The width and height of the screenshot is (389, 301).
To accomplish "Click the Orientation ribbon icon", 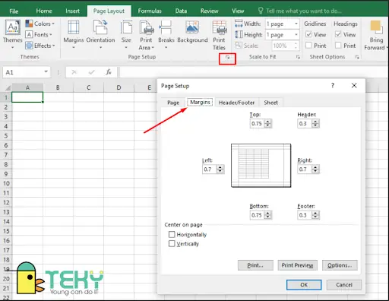I will click(x=100, y=27).
